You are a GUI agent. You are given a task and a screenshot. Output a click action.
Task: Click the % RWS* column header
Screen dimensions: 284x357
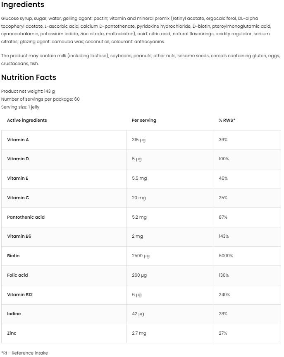coord(227,121)
